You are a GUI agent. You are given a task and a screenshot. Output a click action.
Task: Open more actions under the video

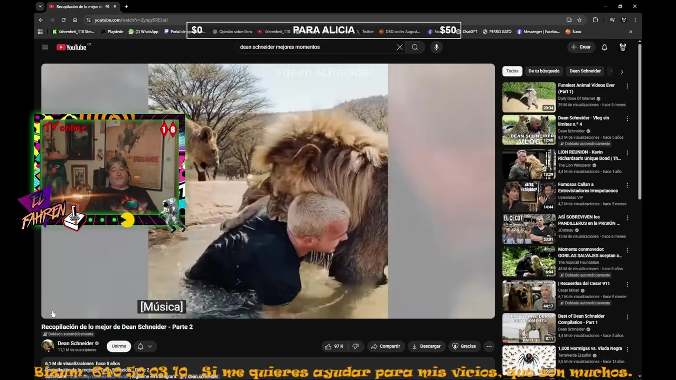point(489,346)
